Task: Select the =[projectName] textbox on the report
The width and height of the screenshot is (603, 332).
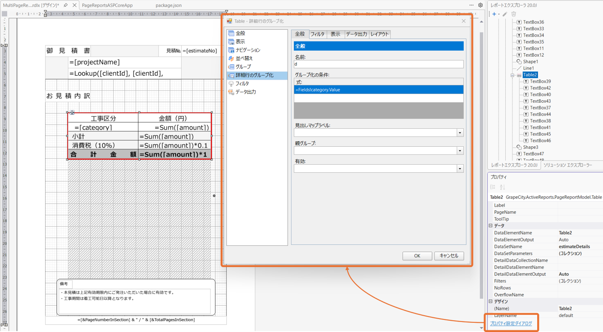Action: (125, 62)
